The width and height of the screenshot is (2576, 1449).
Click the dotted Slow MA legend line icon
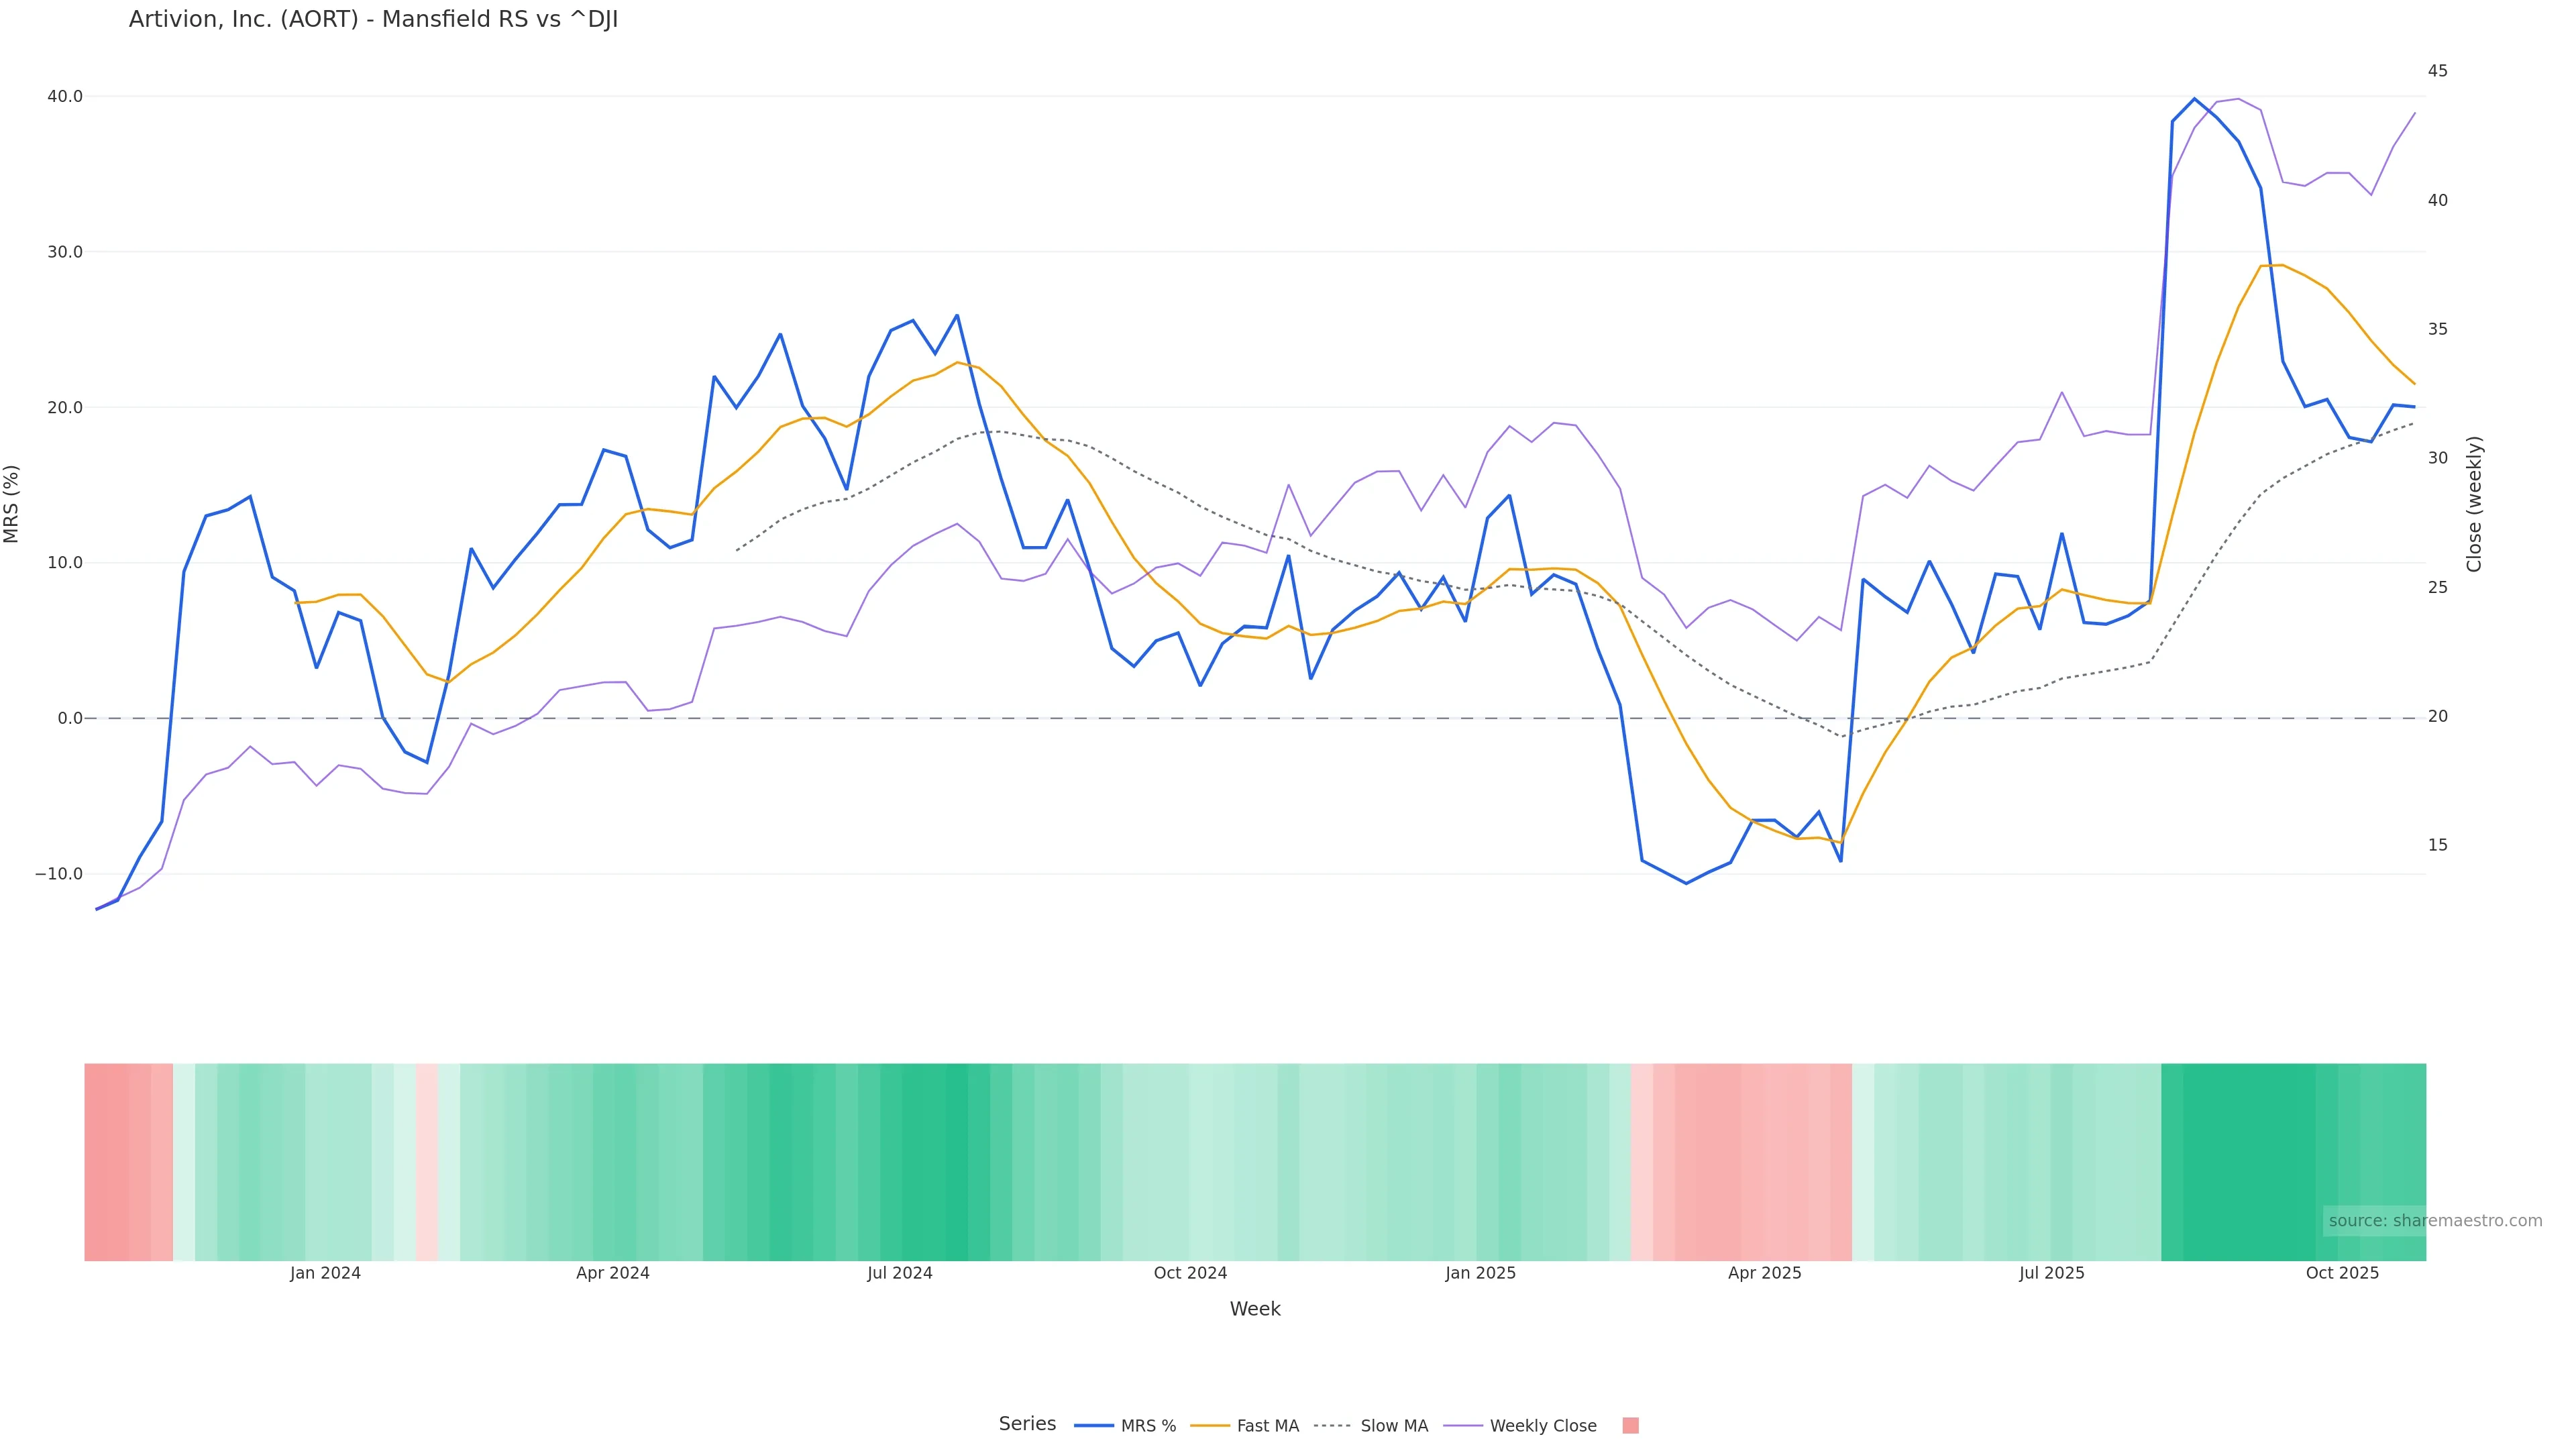[x=1332, y=1426]
